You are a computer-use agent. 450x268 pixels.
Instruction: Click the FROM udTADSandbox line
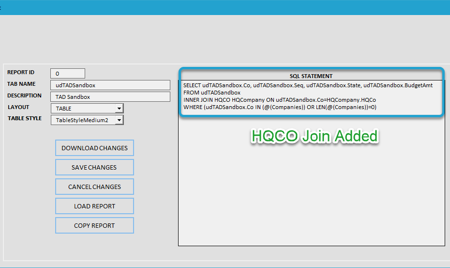(212, 93)
